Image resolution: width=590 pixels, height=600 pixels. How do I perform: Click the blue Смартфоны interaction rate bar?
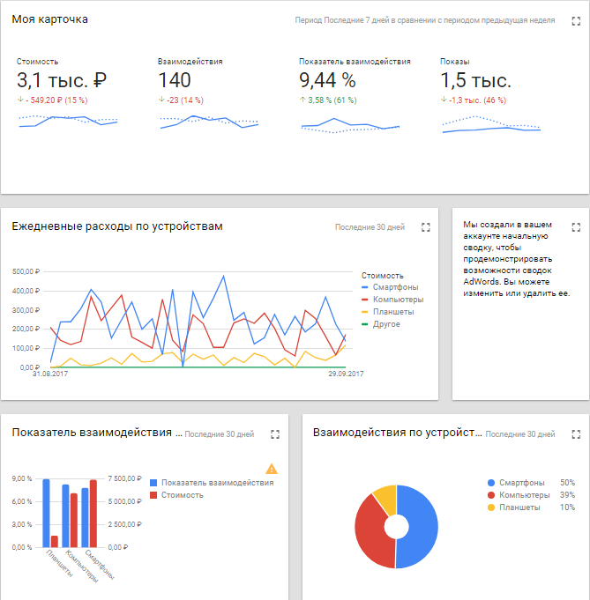point(85,518)
